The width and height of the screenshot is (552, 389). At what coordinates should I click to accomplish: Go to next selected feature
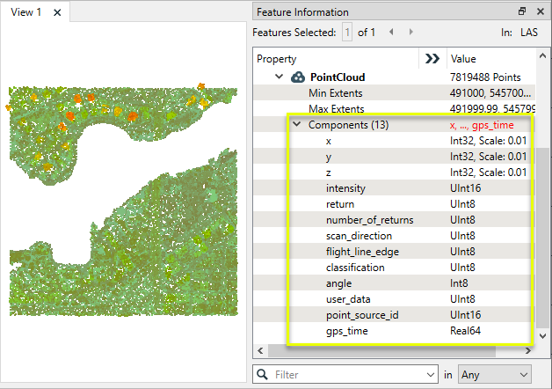410,33
